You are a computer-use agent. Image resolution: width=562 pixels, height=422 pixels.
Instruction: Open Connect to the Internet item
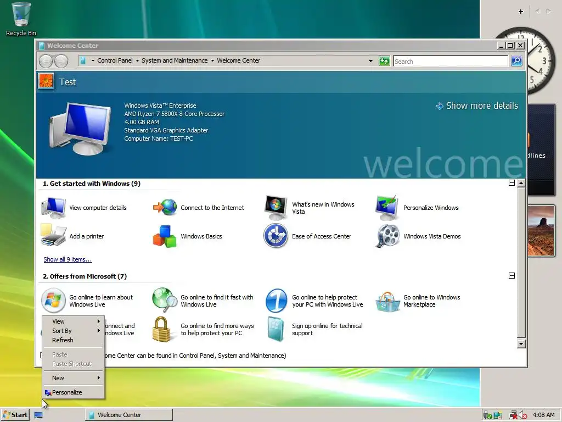click(199, 208)
